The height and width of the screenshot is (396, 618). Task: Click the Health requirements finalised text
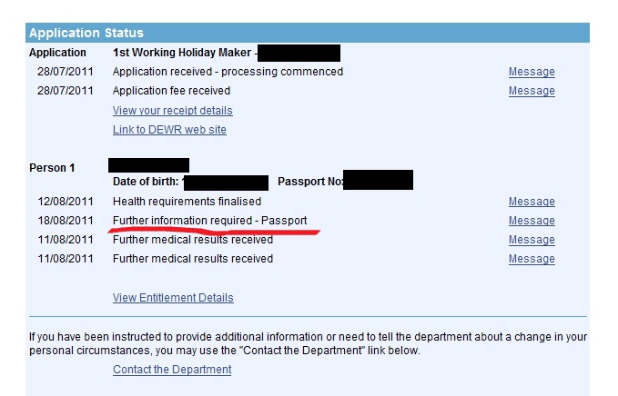pyautogui.click(x=187, y=202)
